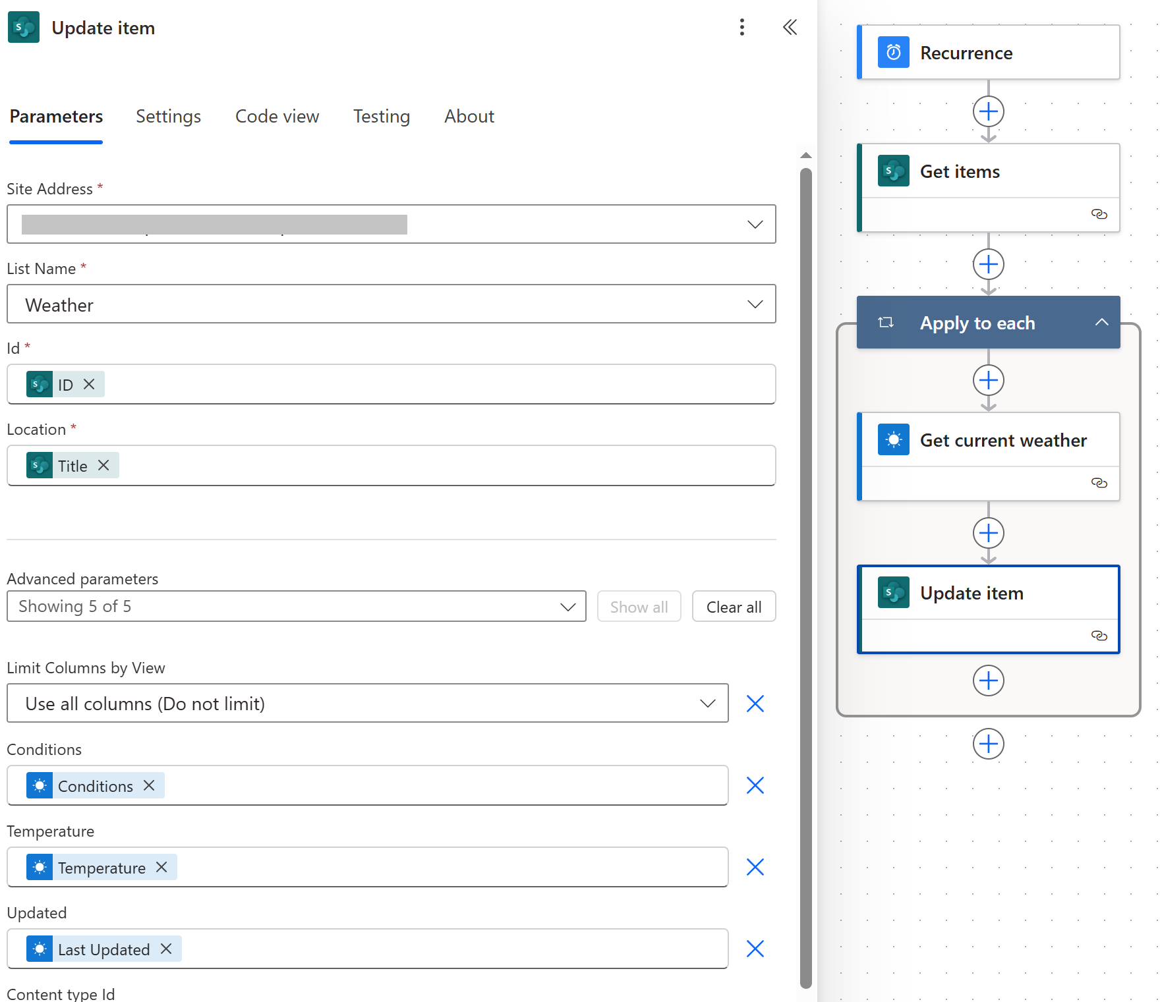Open the Code view tab
Viewport: 1160px width, 1002px height.
pyautogui.click(x=277, y=117)
